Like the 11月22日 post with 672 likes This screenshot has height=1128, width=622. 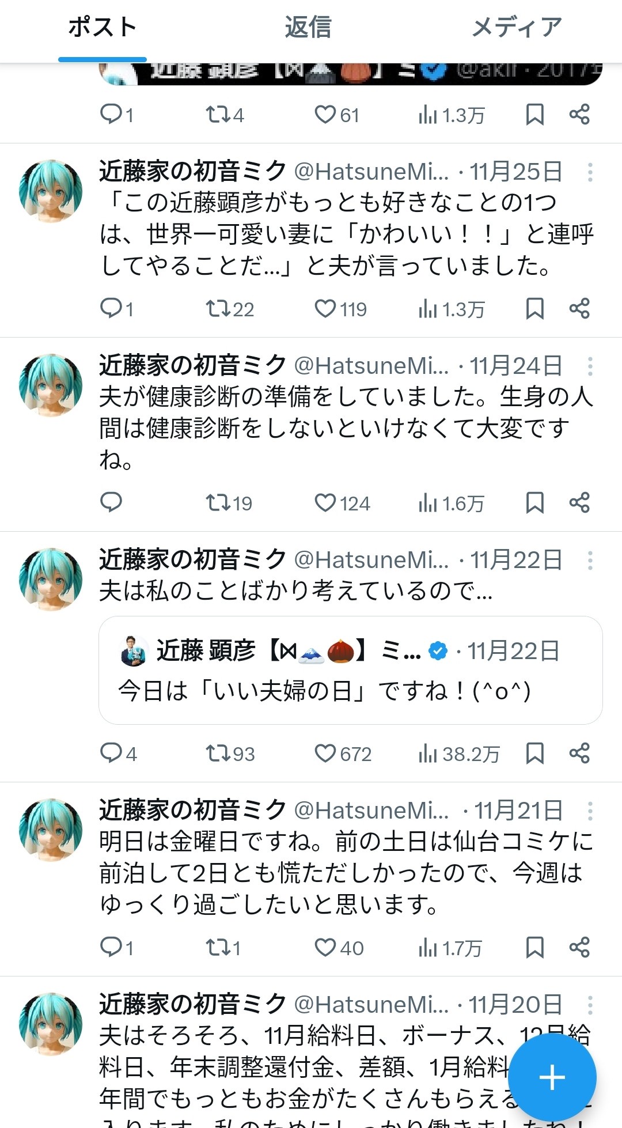click(325, 753)
